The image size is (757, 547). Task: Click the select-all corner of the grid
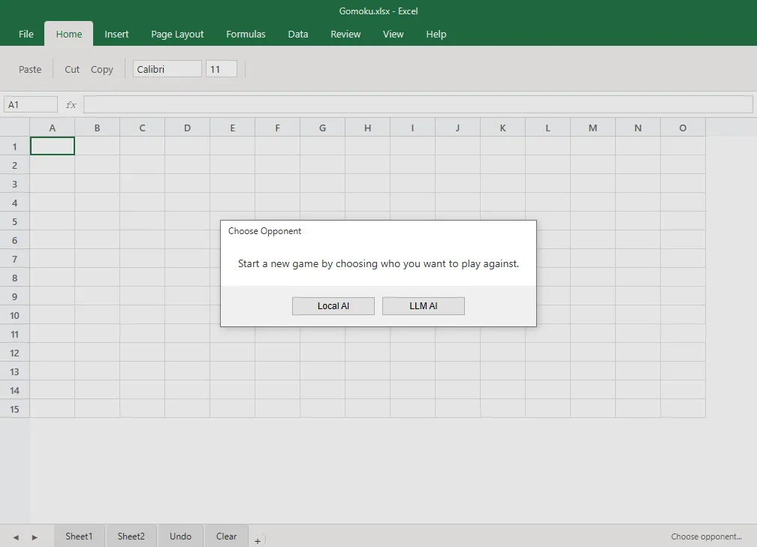pos(14,128)
